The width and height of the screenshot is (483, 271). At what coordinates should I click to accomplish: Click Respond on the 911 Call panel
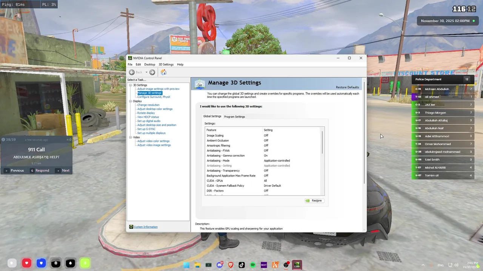[x=40, y=171]
